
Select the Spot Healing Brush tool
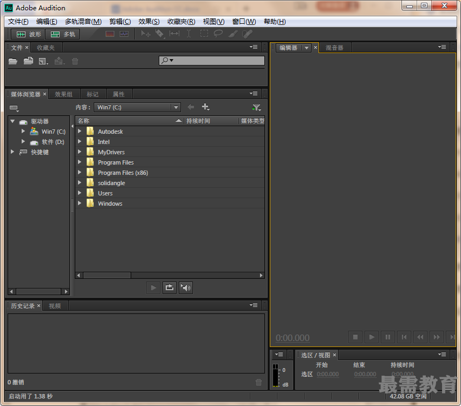point(247,34)
